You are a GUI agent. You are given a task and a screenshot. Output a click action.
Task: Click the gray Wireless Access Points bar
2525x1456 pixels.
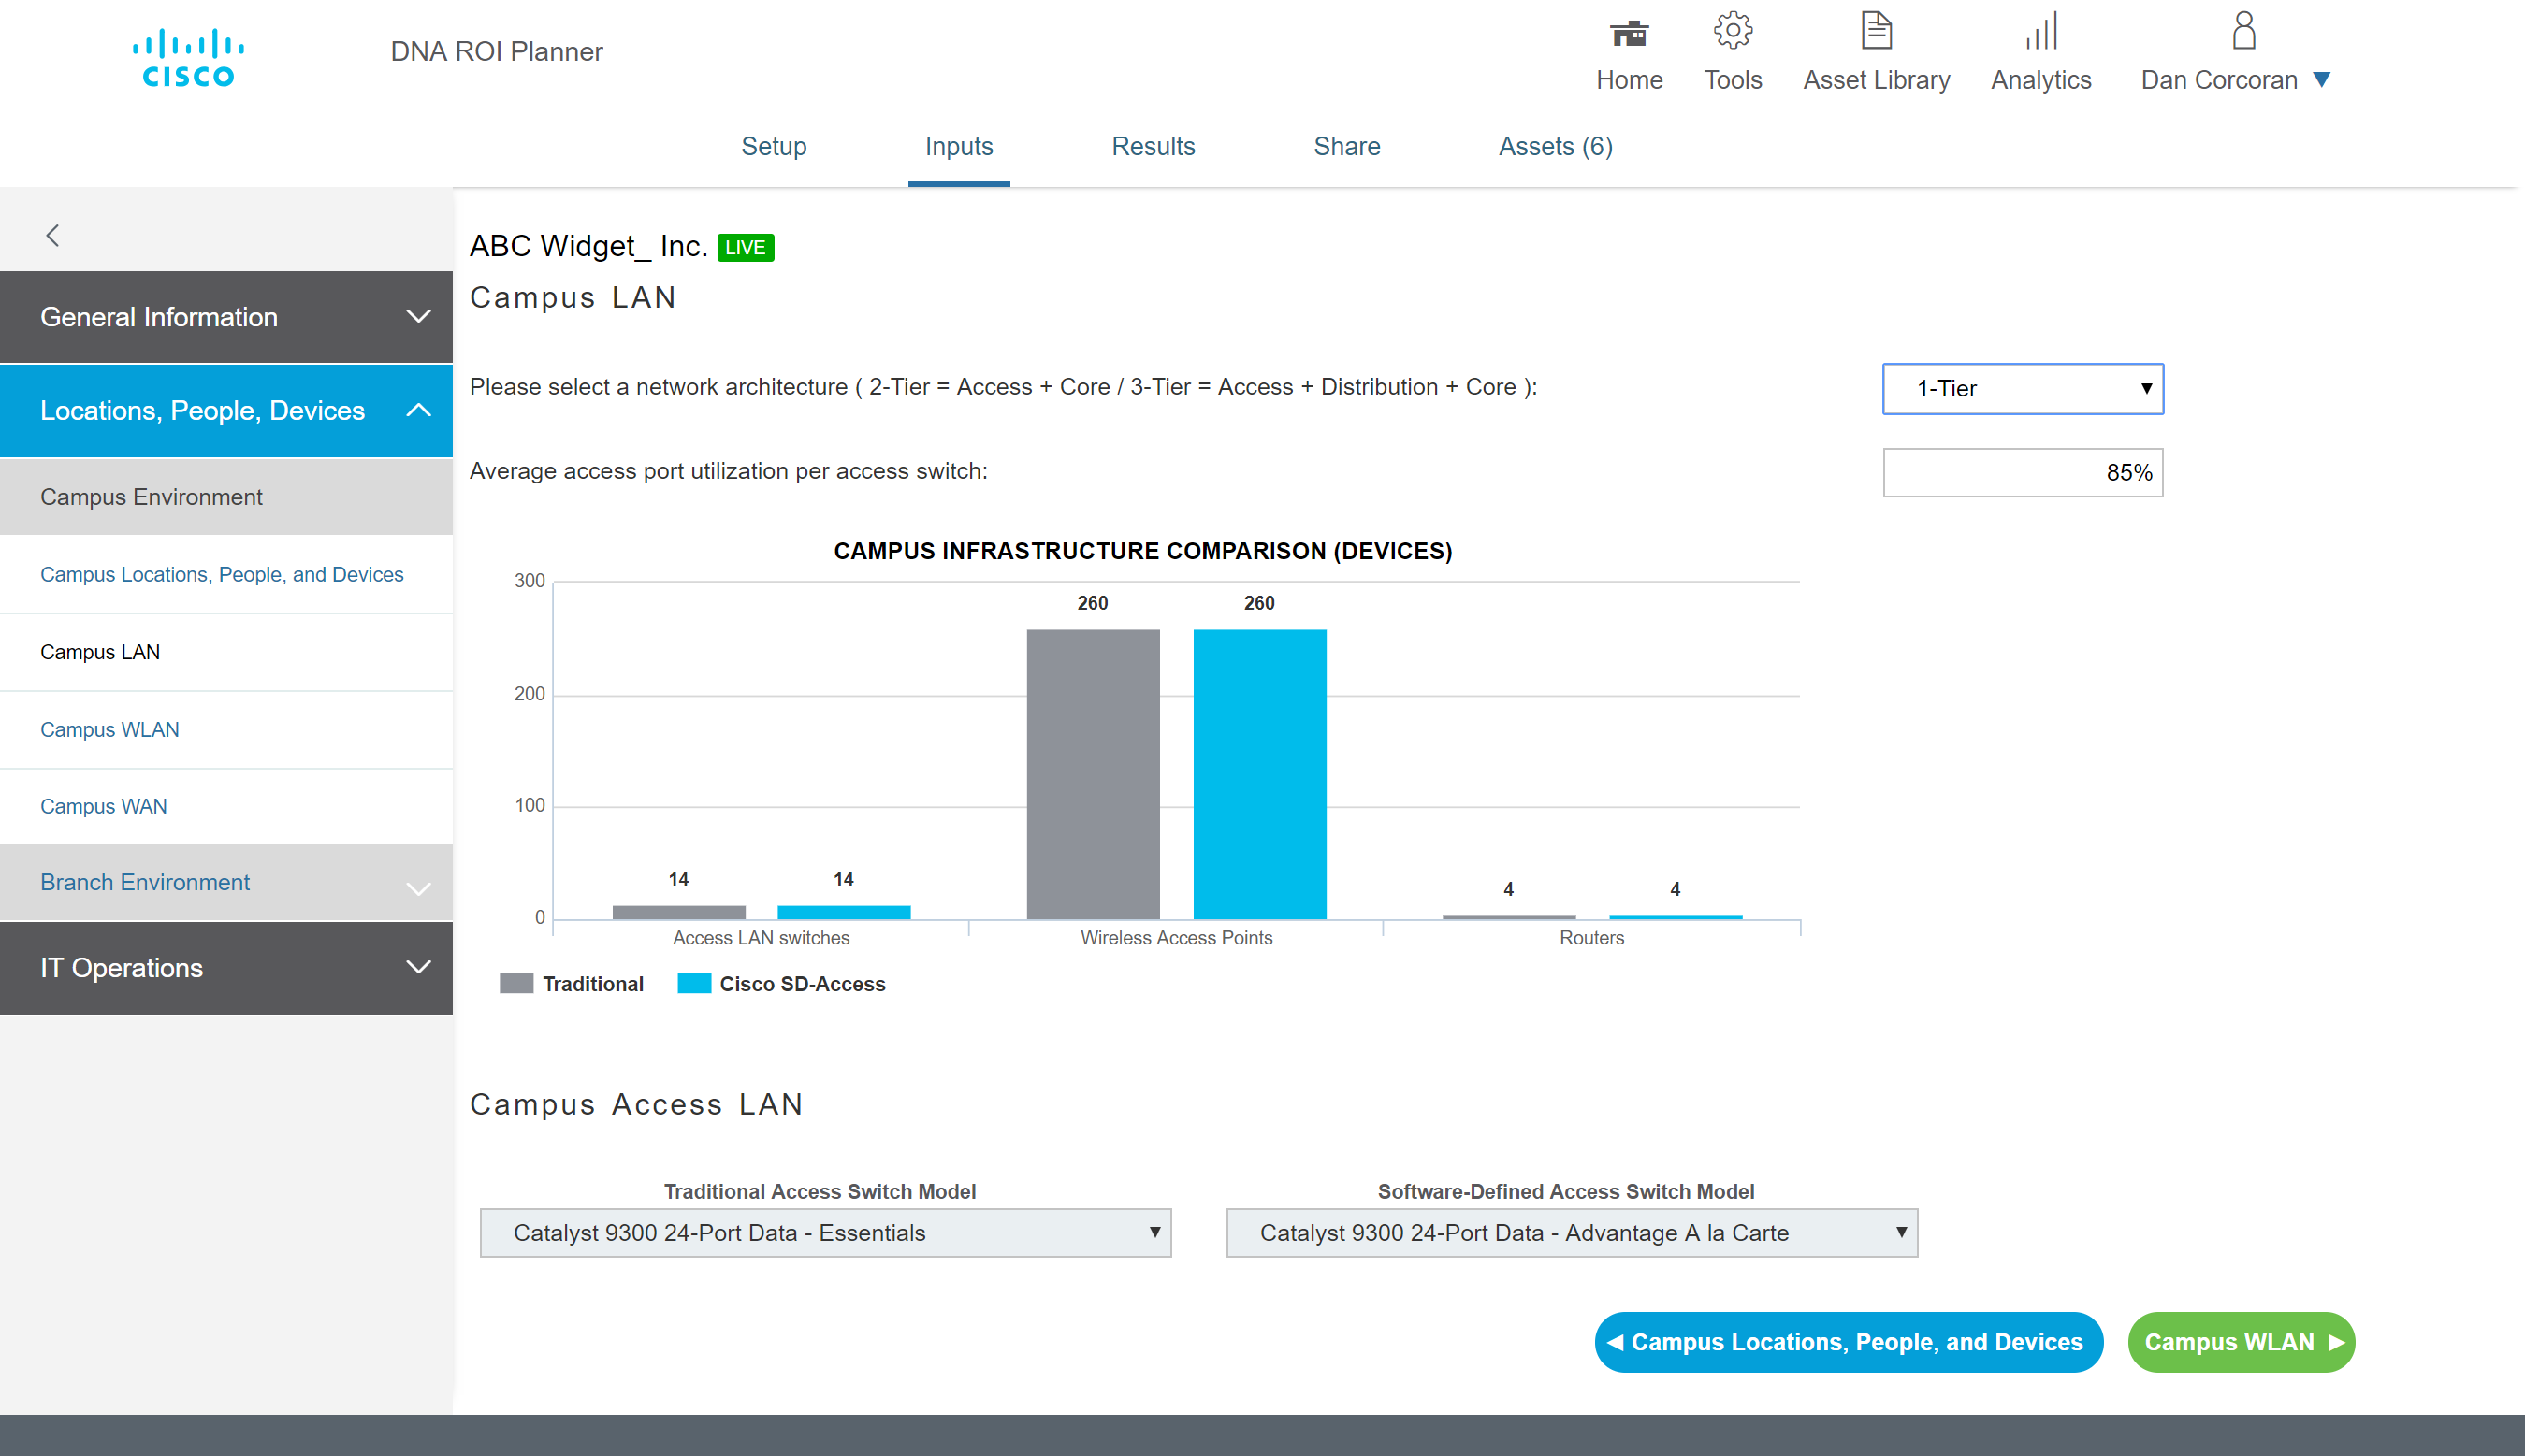point(1093,774)
